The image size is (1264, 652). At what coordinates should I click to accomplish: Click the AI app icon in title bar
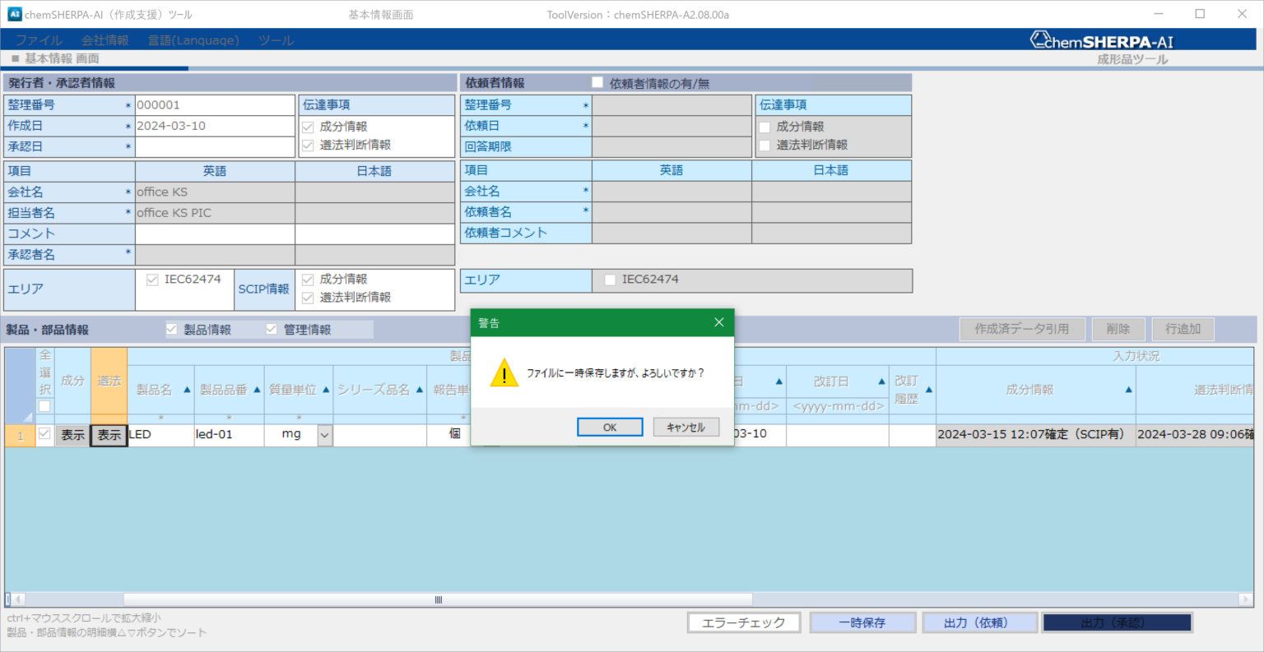tap(13, 14)
